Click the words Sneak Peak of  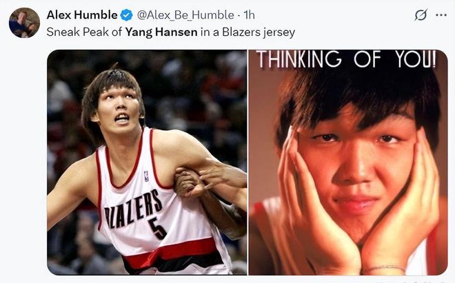[x=84, y=32]
